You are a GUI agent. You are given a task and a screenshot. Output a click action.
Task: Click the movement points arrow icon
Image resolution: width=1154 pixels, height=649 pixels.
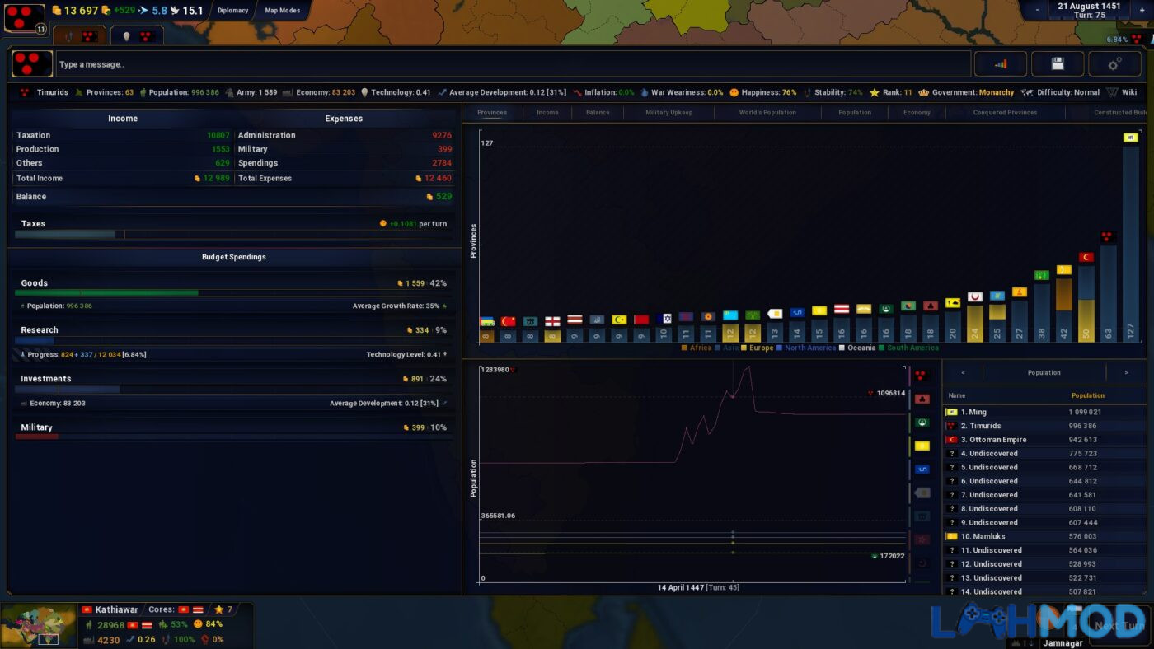click(x=143, y=11)
